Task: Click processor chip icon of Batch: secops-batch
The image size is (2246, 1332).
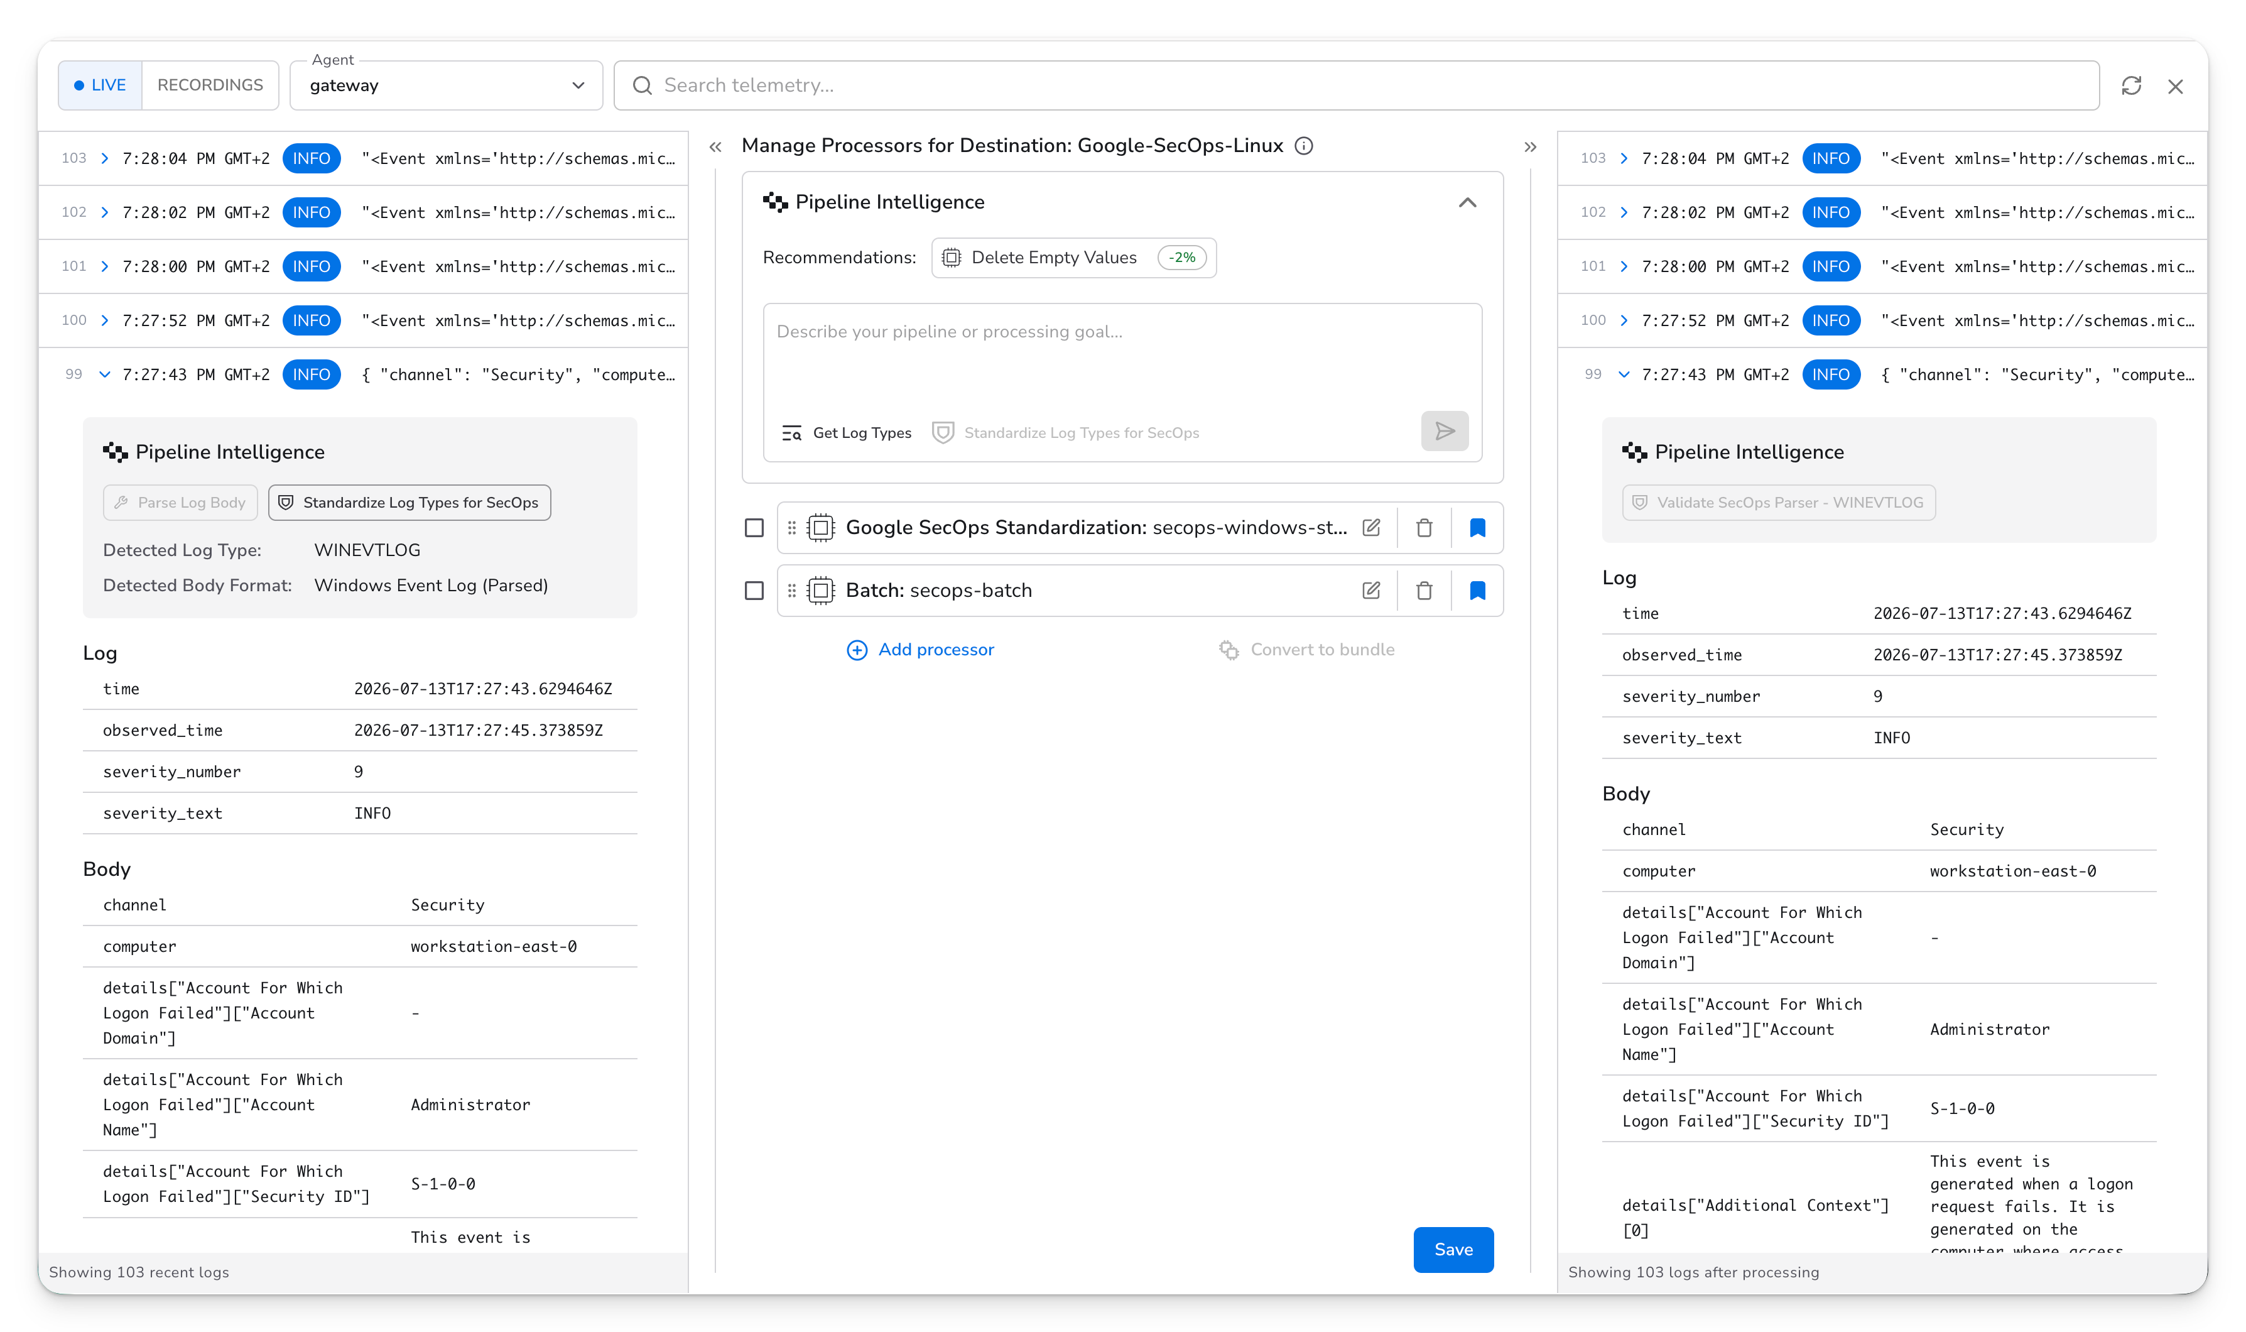Action: (821, 591)
